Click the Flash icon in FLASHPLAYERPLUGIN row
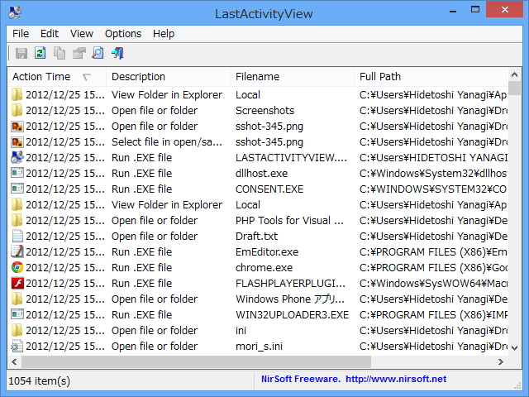529x397 pixels. [x=17, y=283]
